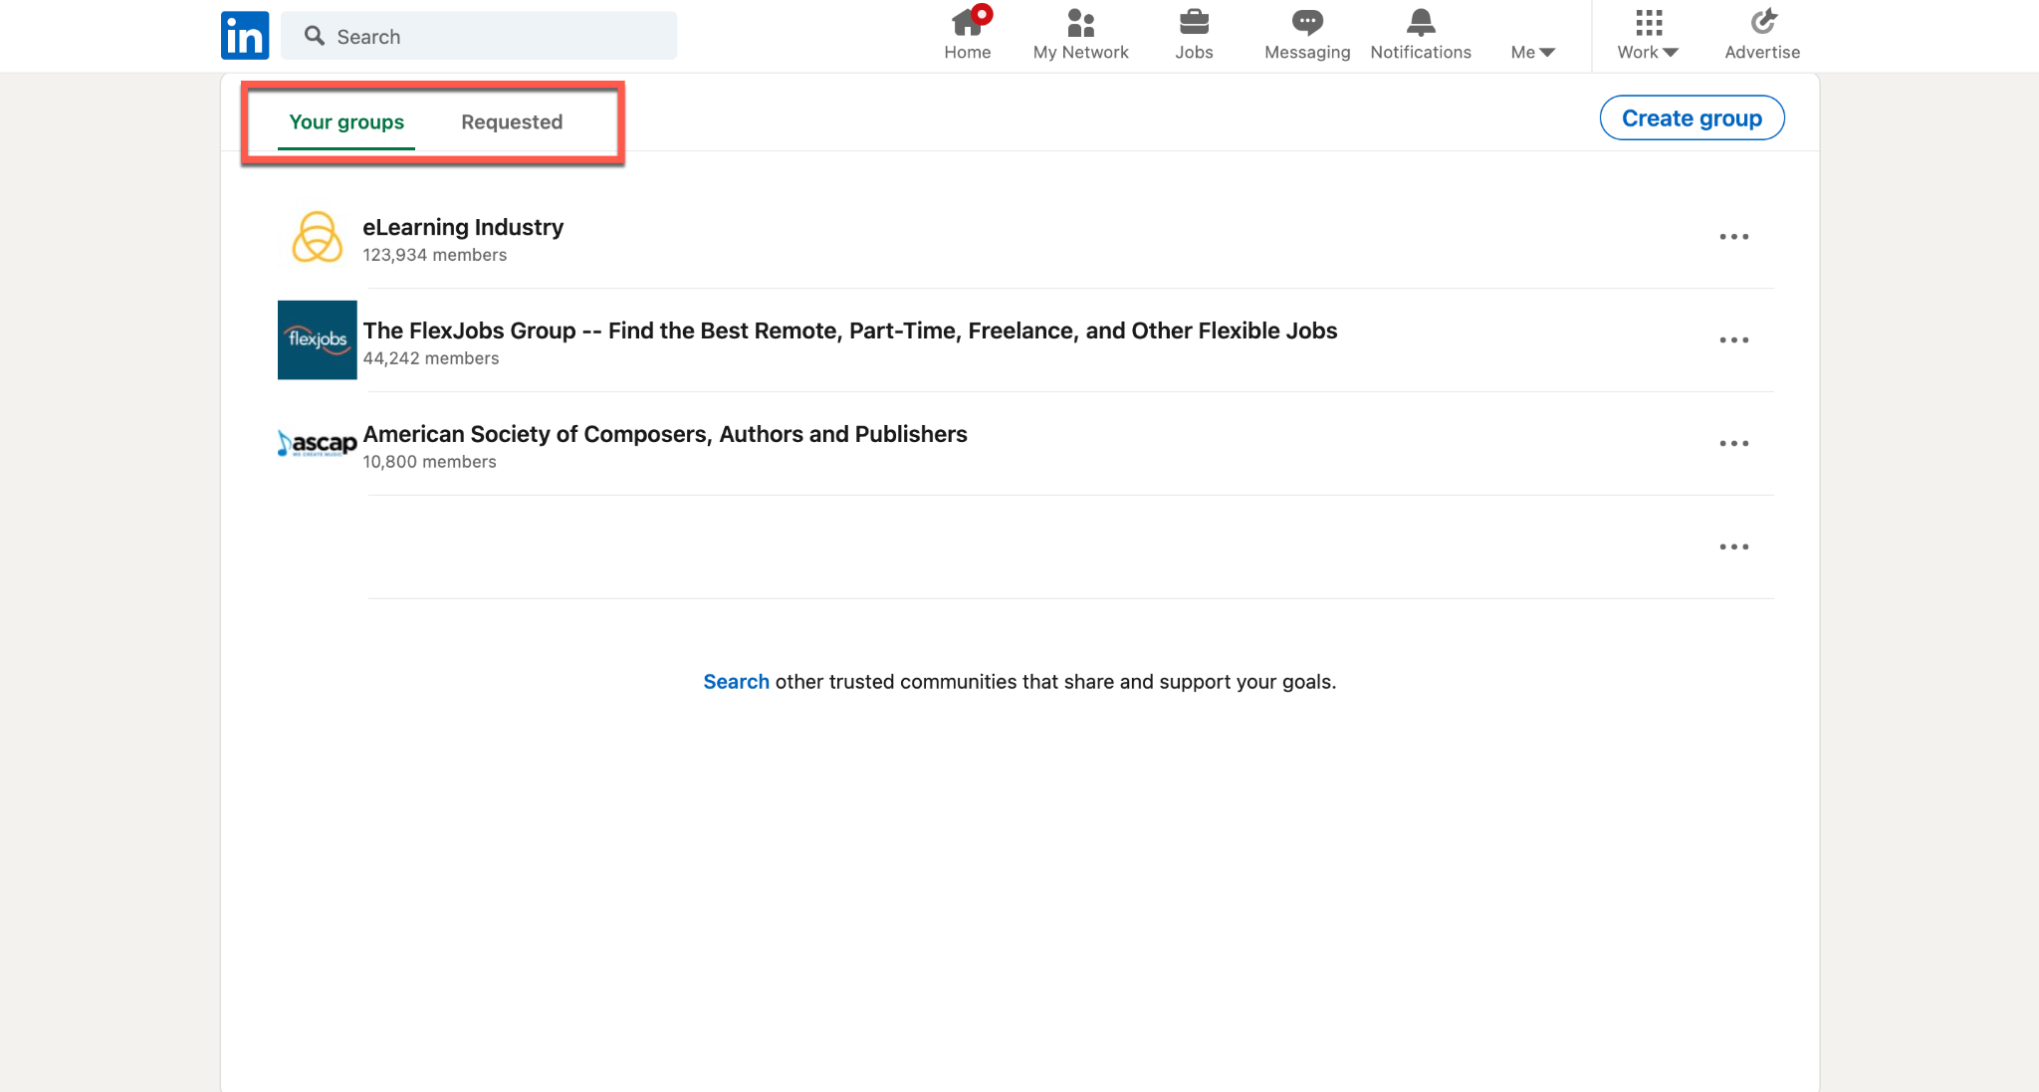Open the options menu for the FlexJobs Group
The height and width of the screenshot is (1092, 2039).
click(x=1733, y=340)
